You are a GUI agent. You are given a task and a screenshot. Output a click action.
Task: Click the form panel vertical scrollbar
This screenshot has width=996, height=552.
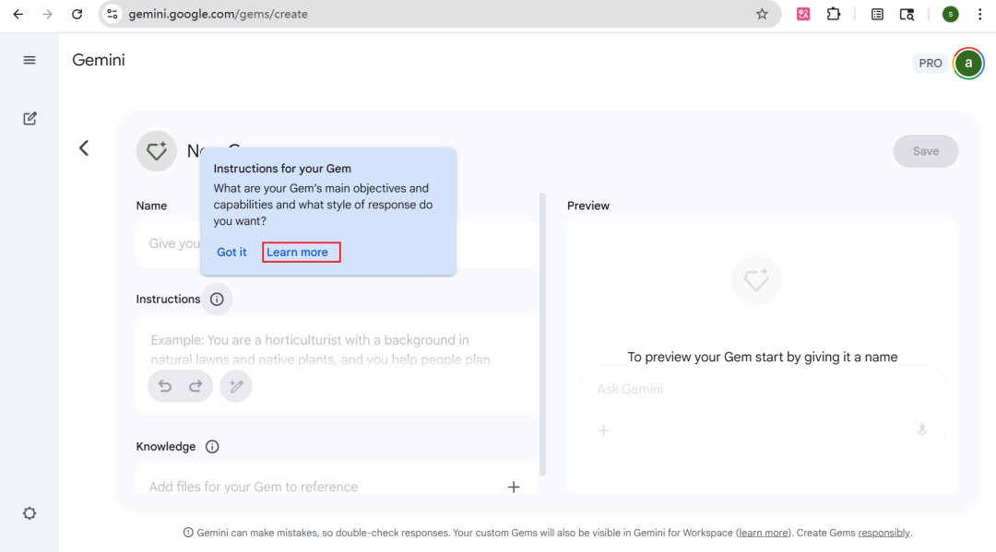[542, 335]
